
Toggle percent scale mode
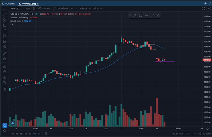(x=195, y=134)
